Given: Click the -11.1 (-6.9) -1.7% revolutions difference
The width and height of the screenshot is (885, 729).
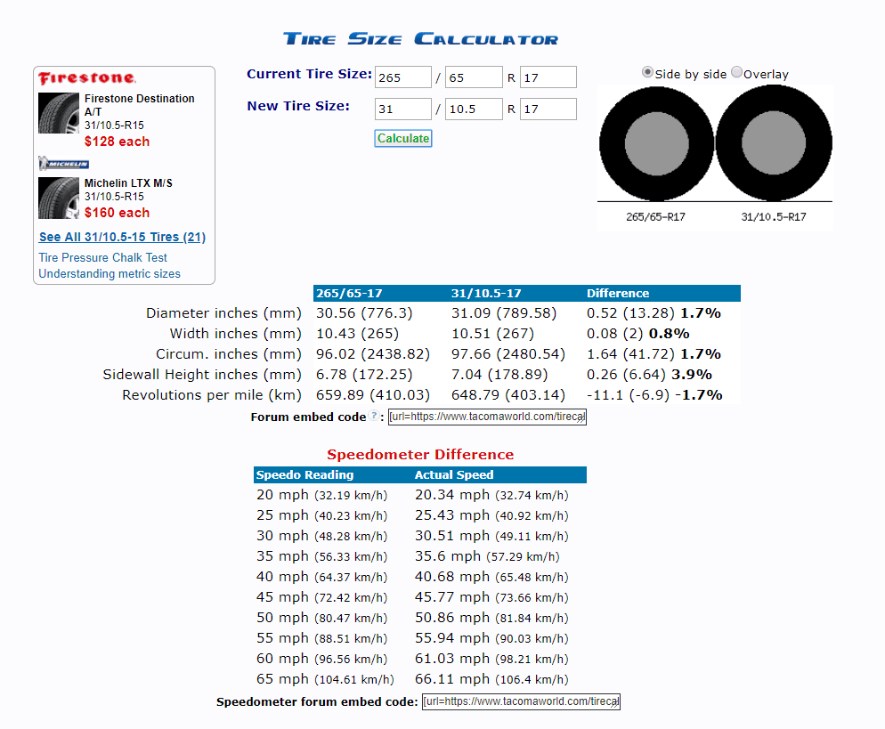Looking at the screenshot, I should tap(654, 395).
